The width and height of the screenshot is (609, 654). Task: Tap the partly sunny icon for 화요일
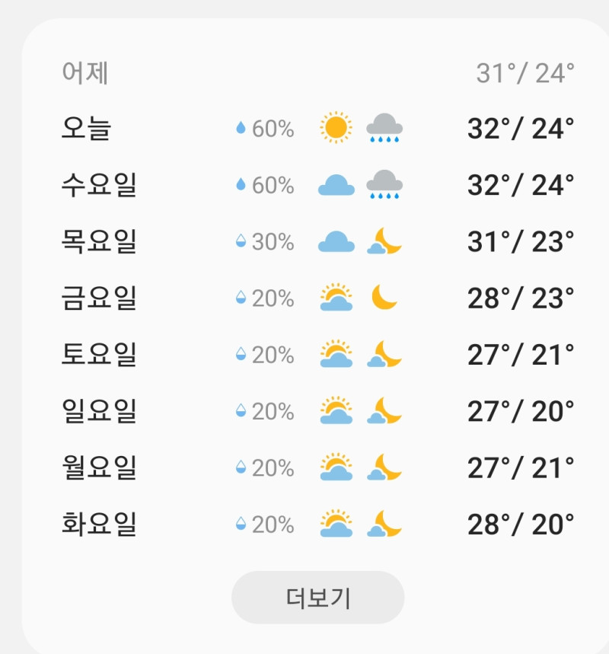[336, 524]
